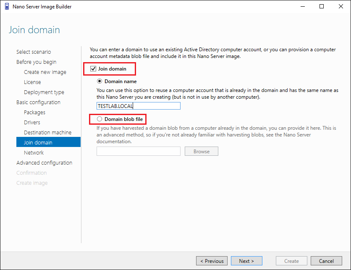
Task: Click the < Previous button
Action: (x=212, y=261)
